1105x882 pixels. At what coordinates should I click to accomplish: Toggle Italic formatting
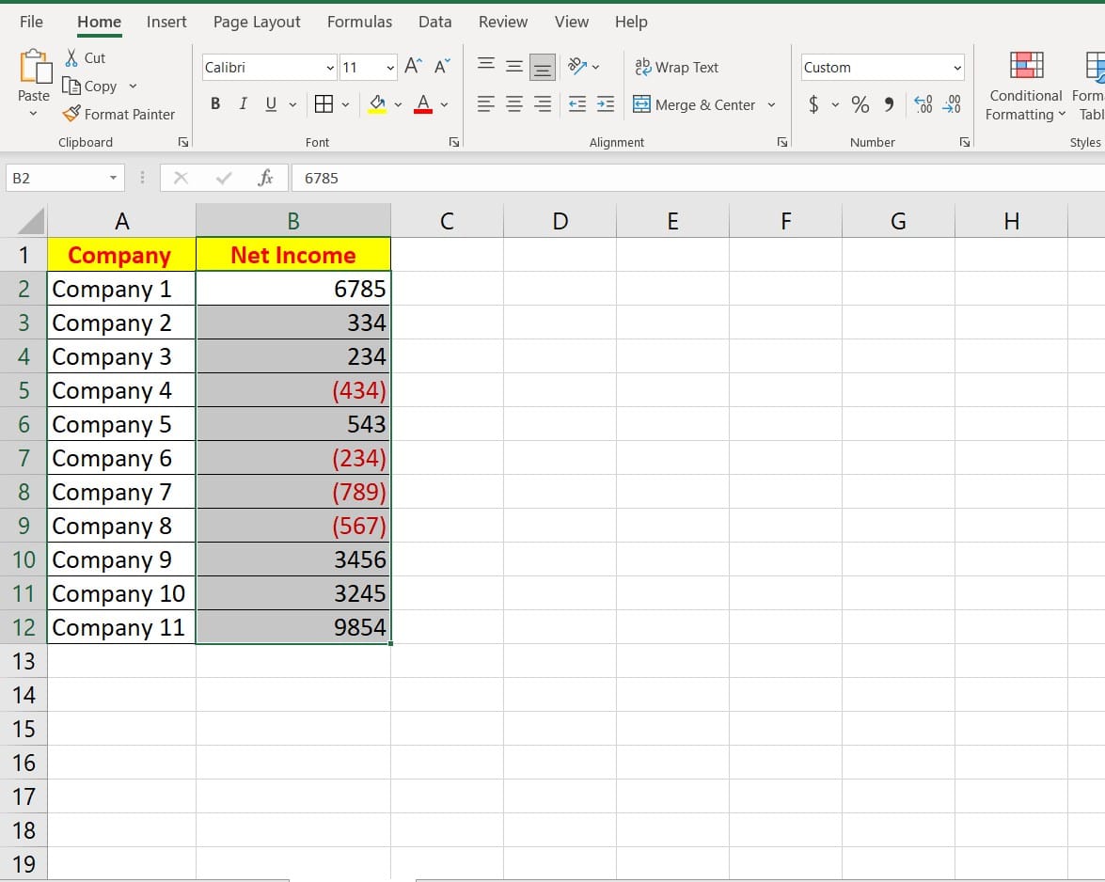coord(243,104)
